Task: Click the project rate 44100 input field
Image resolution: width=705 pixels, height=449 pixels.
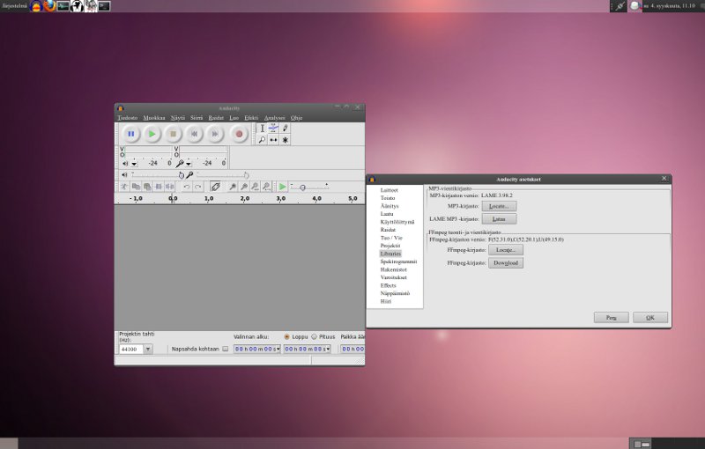Action: 130,349
